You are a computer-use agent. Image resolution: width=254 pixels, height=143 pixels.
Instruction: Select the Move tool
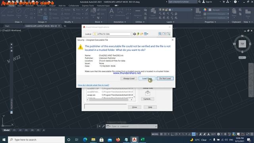[x=53, y=10]
